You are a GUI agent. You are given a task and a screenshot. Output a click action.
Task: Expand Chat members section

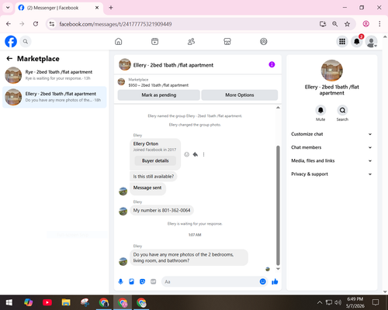pos(331,147)
